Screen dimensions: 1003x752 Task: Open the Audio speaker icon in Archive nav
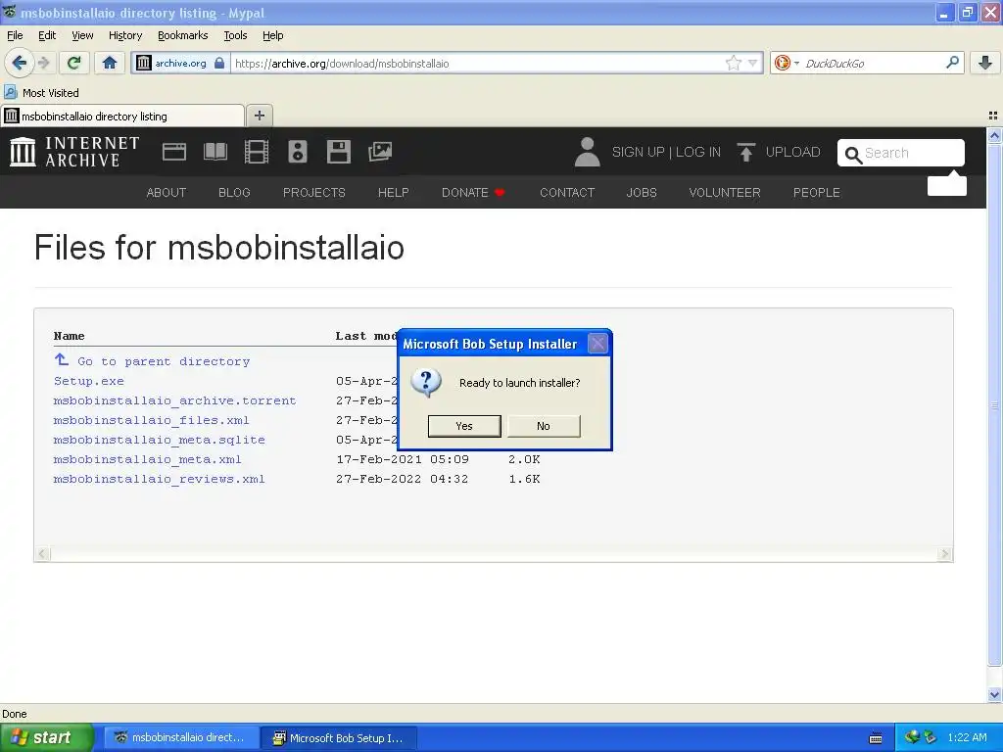point(298,152)
